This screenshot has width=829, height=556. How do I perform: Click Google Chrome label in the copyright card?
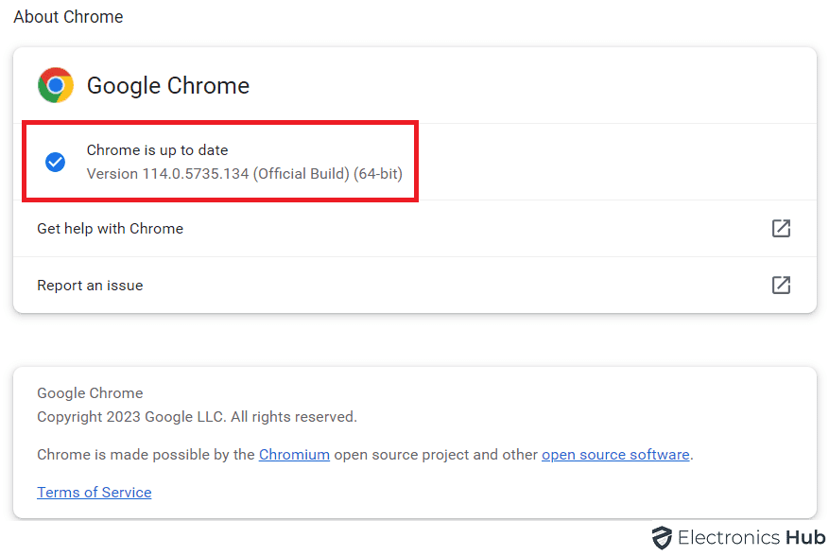click(x=90, y=393)
